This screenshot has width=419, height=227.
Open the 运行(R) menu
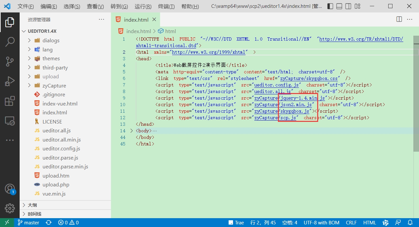pyautogui.click(x=143, y=7)
